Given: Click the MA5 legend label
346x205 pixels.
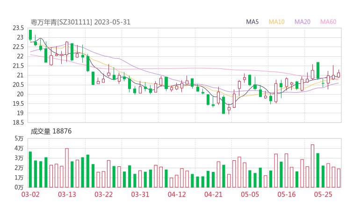Looking at the screenshot, I should 252,22.
